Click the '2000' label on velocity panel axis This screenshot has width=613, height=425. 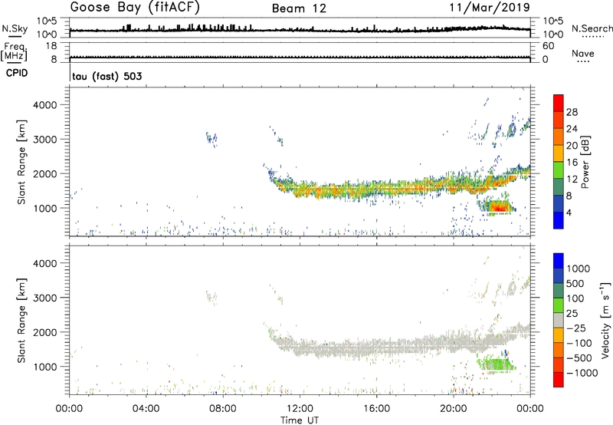tap(44, 332)
